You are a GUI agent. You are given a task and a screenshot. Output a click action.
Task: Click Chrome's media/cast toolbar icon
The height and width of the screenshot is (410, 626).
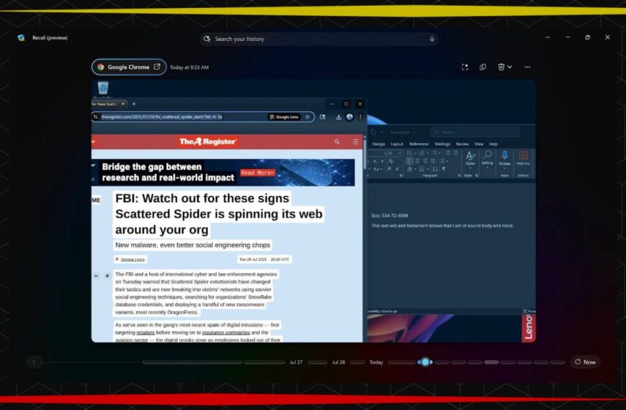tap(322, 117)
